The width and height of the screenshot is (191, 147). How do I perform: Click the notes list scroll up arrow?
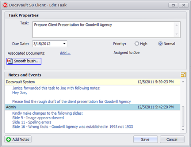pyautogui.click(x=183, y=82)
